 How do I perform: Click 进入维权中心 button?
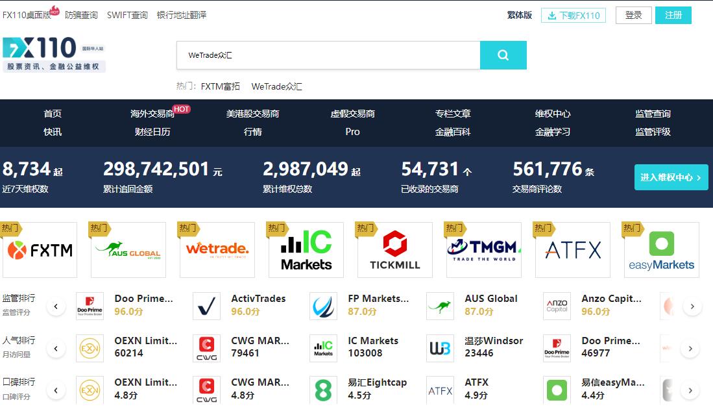671,177
